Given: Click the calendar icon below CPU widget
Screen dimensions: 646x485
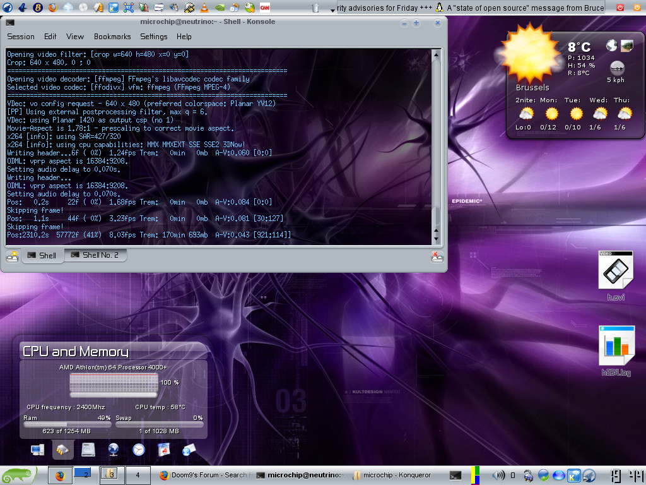Looking at the screenshot, I should click(x=164, y=450).
